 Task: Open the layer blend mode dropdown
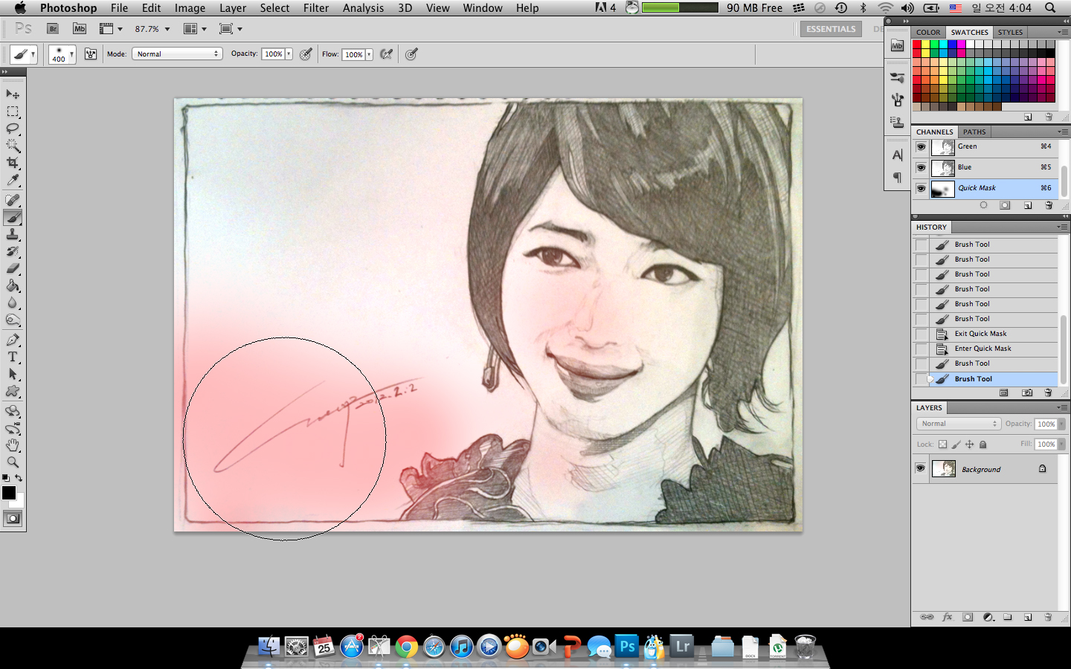958,424
